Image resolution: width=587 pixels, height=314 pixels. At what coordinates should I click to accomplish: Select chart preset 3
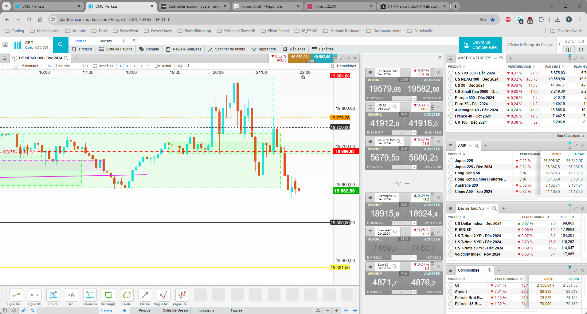tap(134, 66)
